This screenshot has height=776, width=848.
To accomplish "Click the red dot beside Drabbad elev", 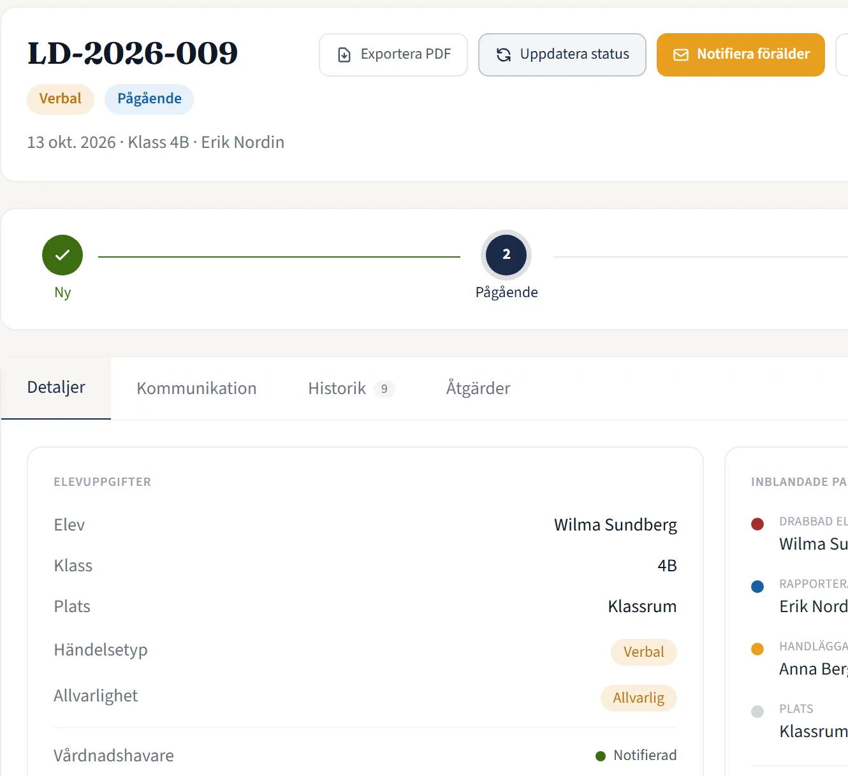I will pos(757,524).
